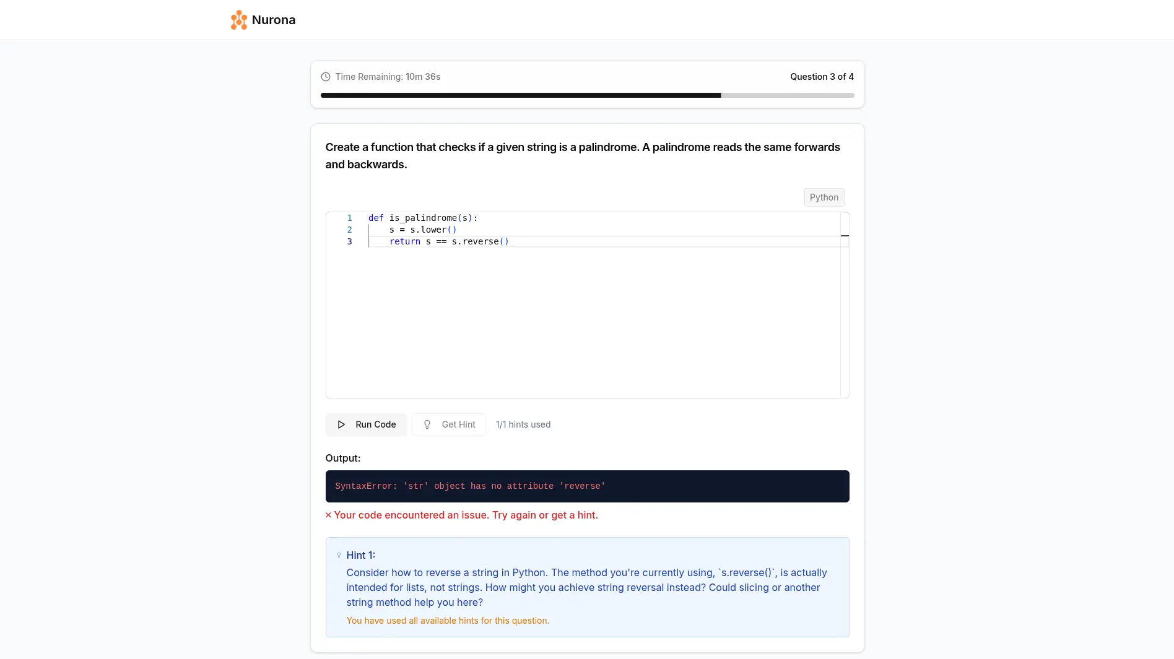This screenshot has width=1174, height=659.
Task: Click the lightbulb icon in Get Hint
Action: (x=427, y=424)
